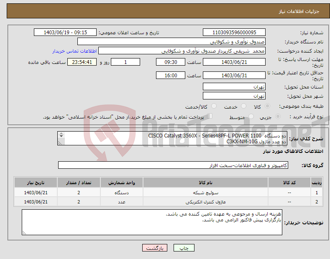Click the goods group field کامپیوتر و فناوری
Screen dimensions: 330x259
173,165
